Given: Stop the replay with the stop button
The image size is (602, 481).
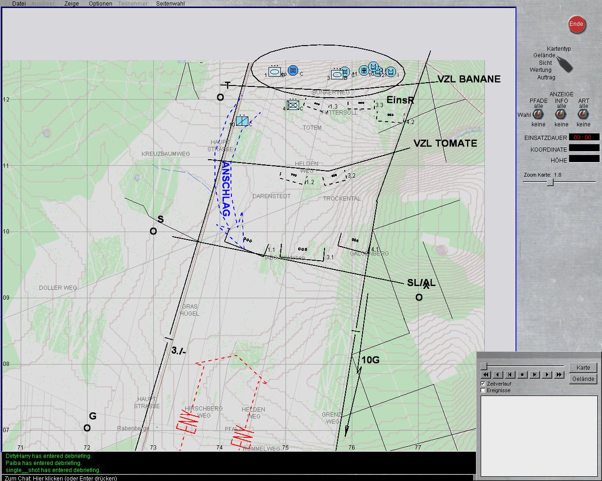Looking at the screenshot, I should pyautogui.click(x=522, y=375).
